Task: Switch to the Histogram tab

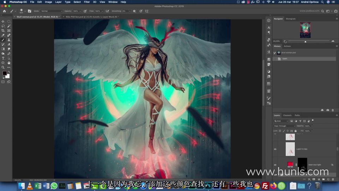Action: pyautogui.click(x=291, y=19)
